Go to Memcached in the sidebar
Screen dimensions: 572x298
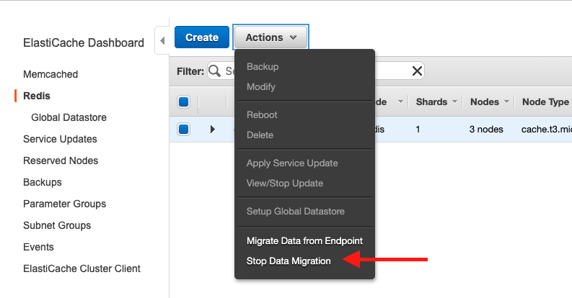[x=50, y=74]
